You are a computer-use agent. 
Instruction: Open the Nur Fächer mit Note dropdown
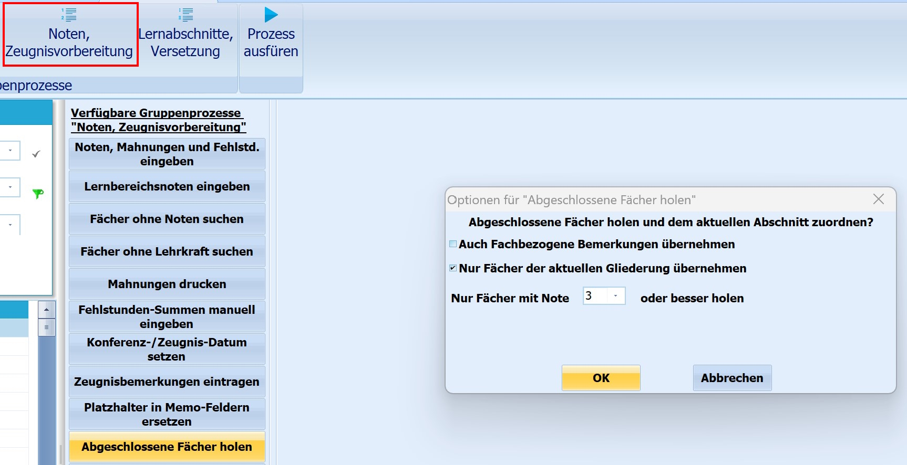615,296
